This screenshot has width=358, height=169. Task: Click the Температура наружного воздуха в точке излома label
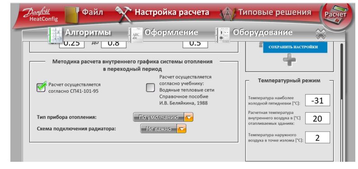pos(275,137)
